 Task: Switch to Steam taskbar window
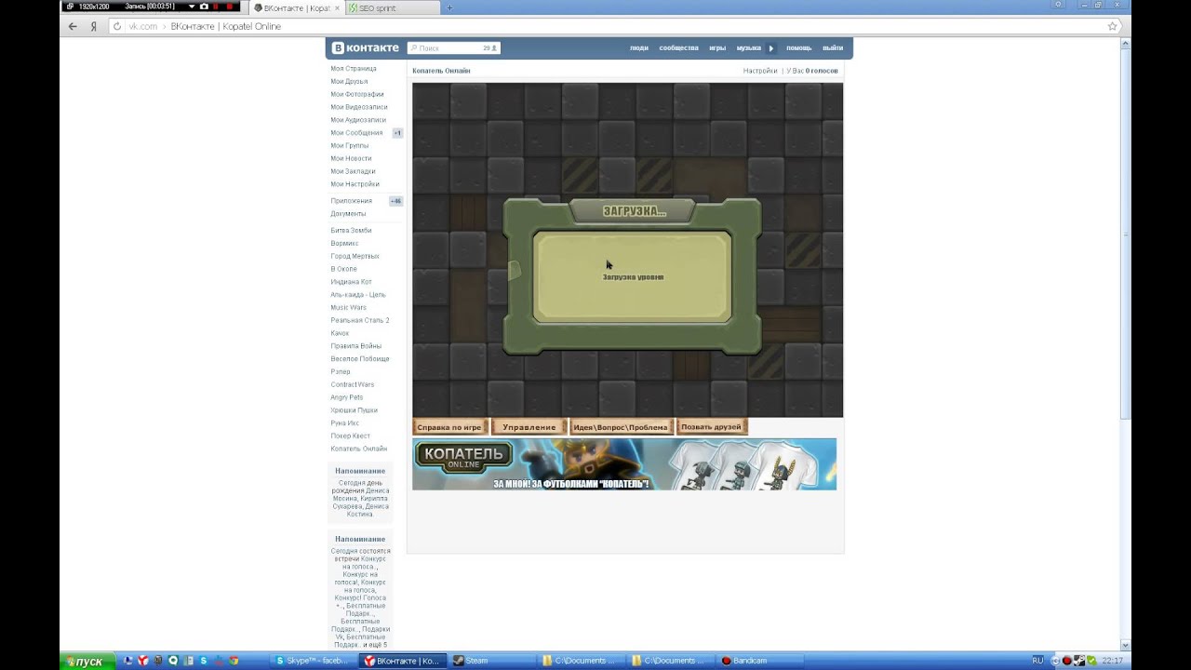[x=492, y=661]
